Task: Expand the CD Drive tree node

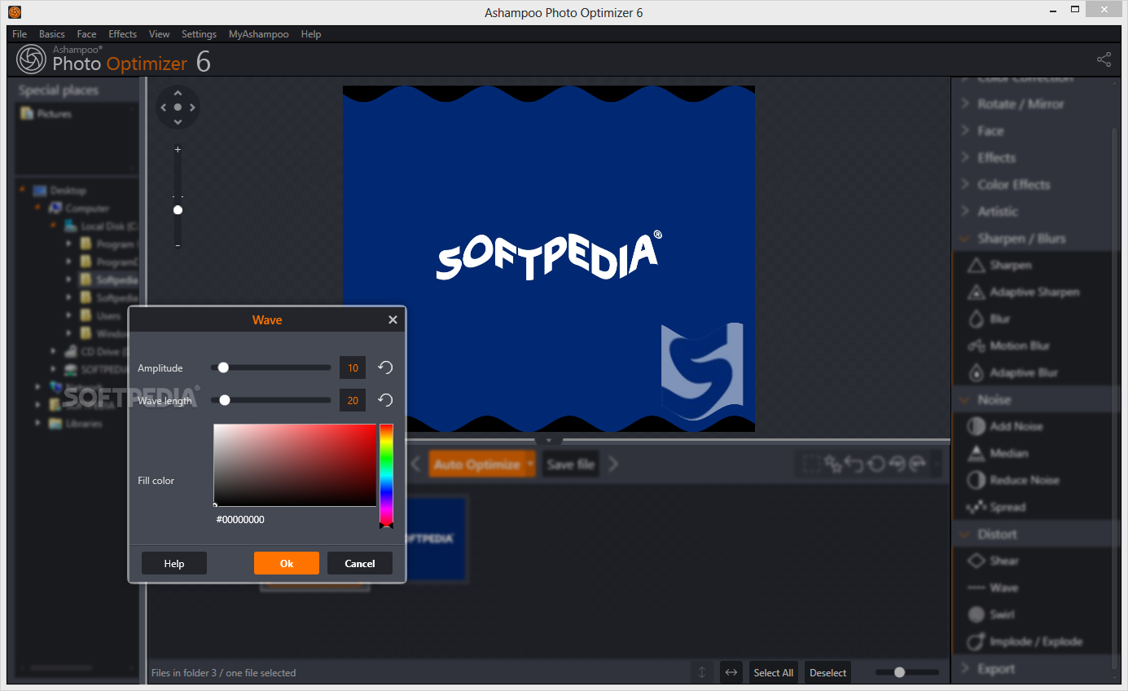Action: [53, 351]
